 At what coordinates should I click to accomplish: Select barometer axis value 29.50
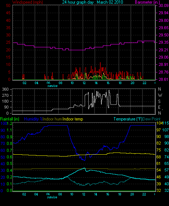click(x=164, y=35)
